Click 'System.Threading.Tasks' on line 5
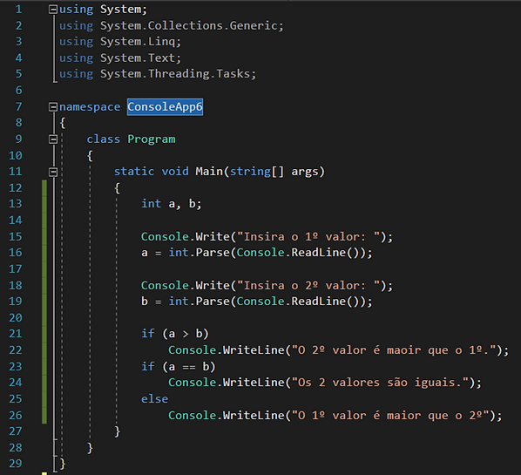521x475 pixels. tap(175, 74)
